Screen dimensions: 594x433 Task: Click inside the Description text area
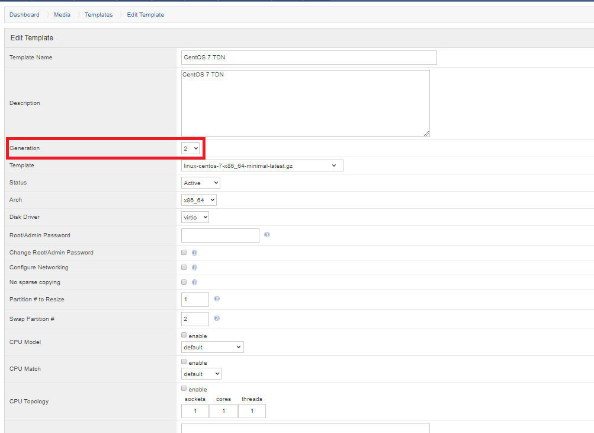pos(306,103)
